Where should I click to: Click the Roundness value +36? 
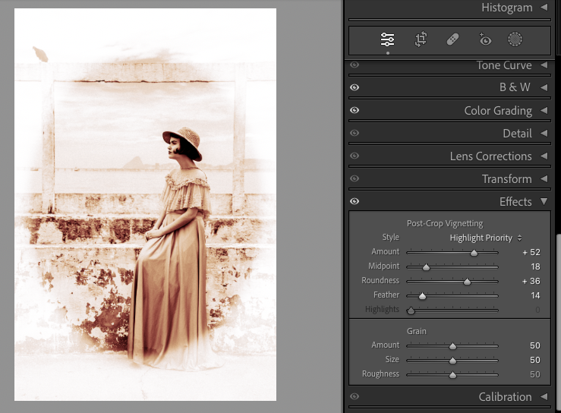[x=531, y=281]
